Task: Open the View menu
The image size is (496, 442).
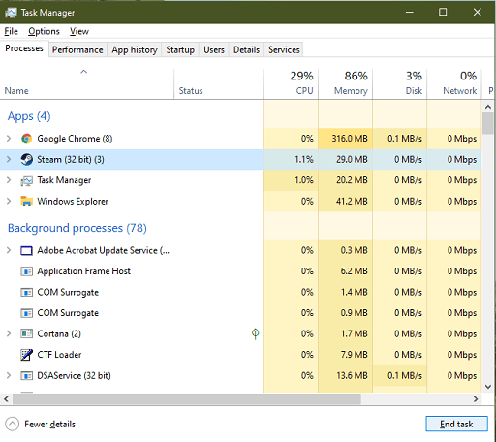Action: point(79,31)
